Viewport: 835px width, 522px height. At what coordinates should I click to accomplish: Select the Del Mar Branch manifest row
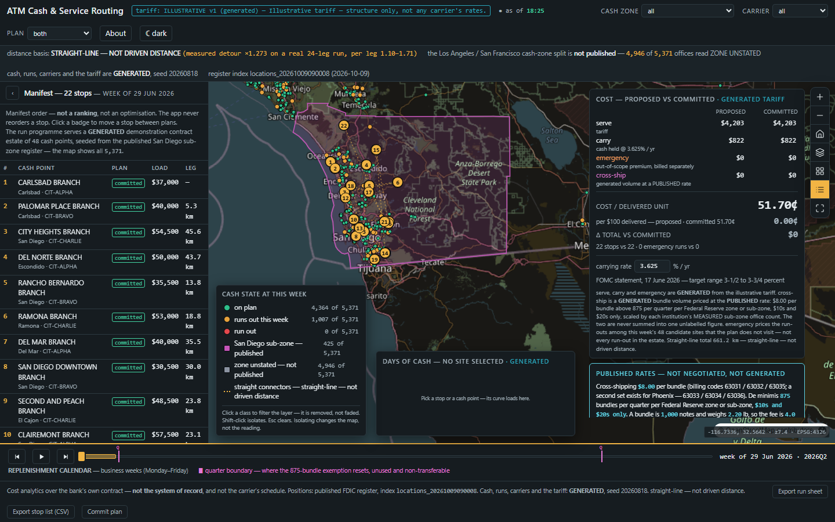tap(104, 346)
